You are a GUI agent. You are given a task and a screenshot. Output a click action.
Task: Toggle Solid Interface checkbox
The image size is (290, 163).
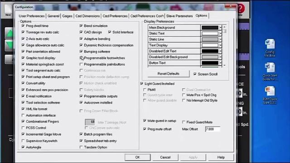point(110,32)
